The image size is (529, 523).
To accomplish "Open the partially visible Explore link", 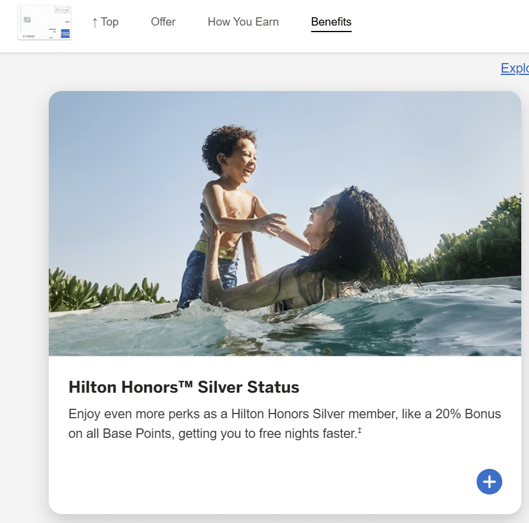I will [515, 68].
